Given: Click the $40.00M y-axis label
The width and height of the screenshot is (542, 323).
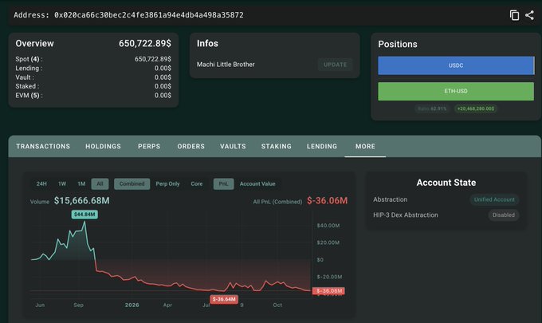Looking at the screenshot, I should click(x=328, y=226).
